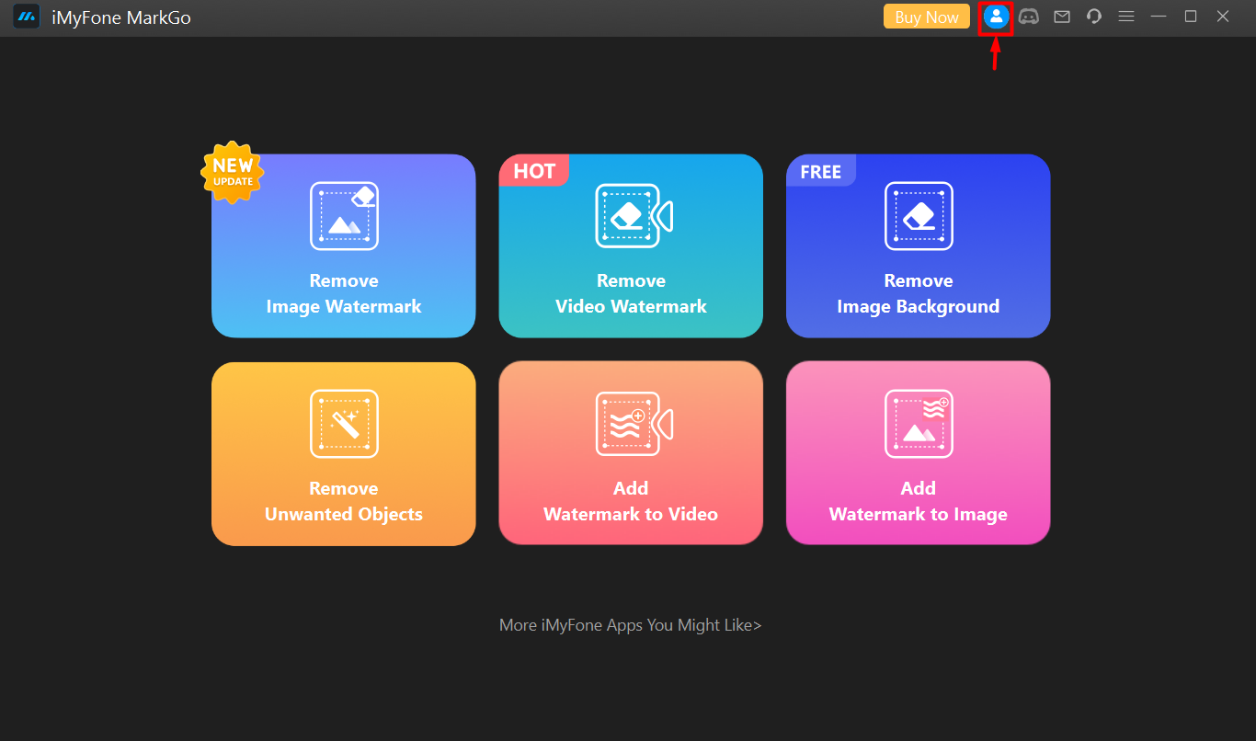Open the user account profile icon
The width and height of the screenshot is (1256, 741).
(x=996, y=17)
